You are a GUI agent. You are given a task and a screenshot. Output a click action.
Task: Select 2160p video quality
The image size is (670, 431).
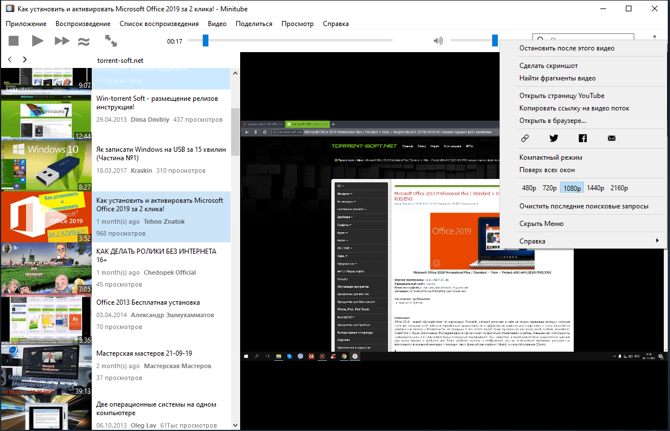click(619, 188)
